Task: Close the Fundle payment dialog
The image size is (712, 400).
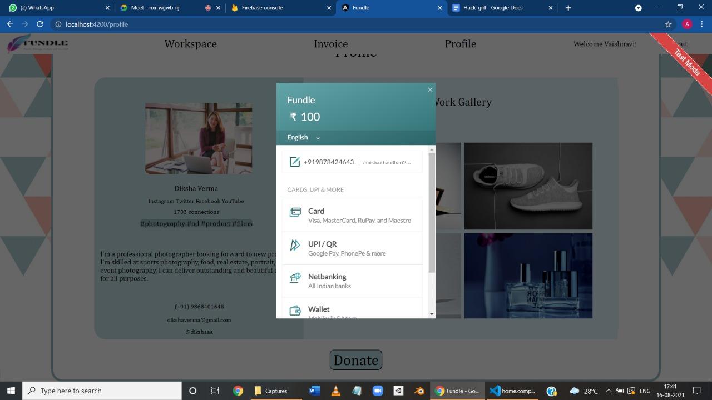Action: point(429,89)
